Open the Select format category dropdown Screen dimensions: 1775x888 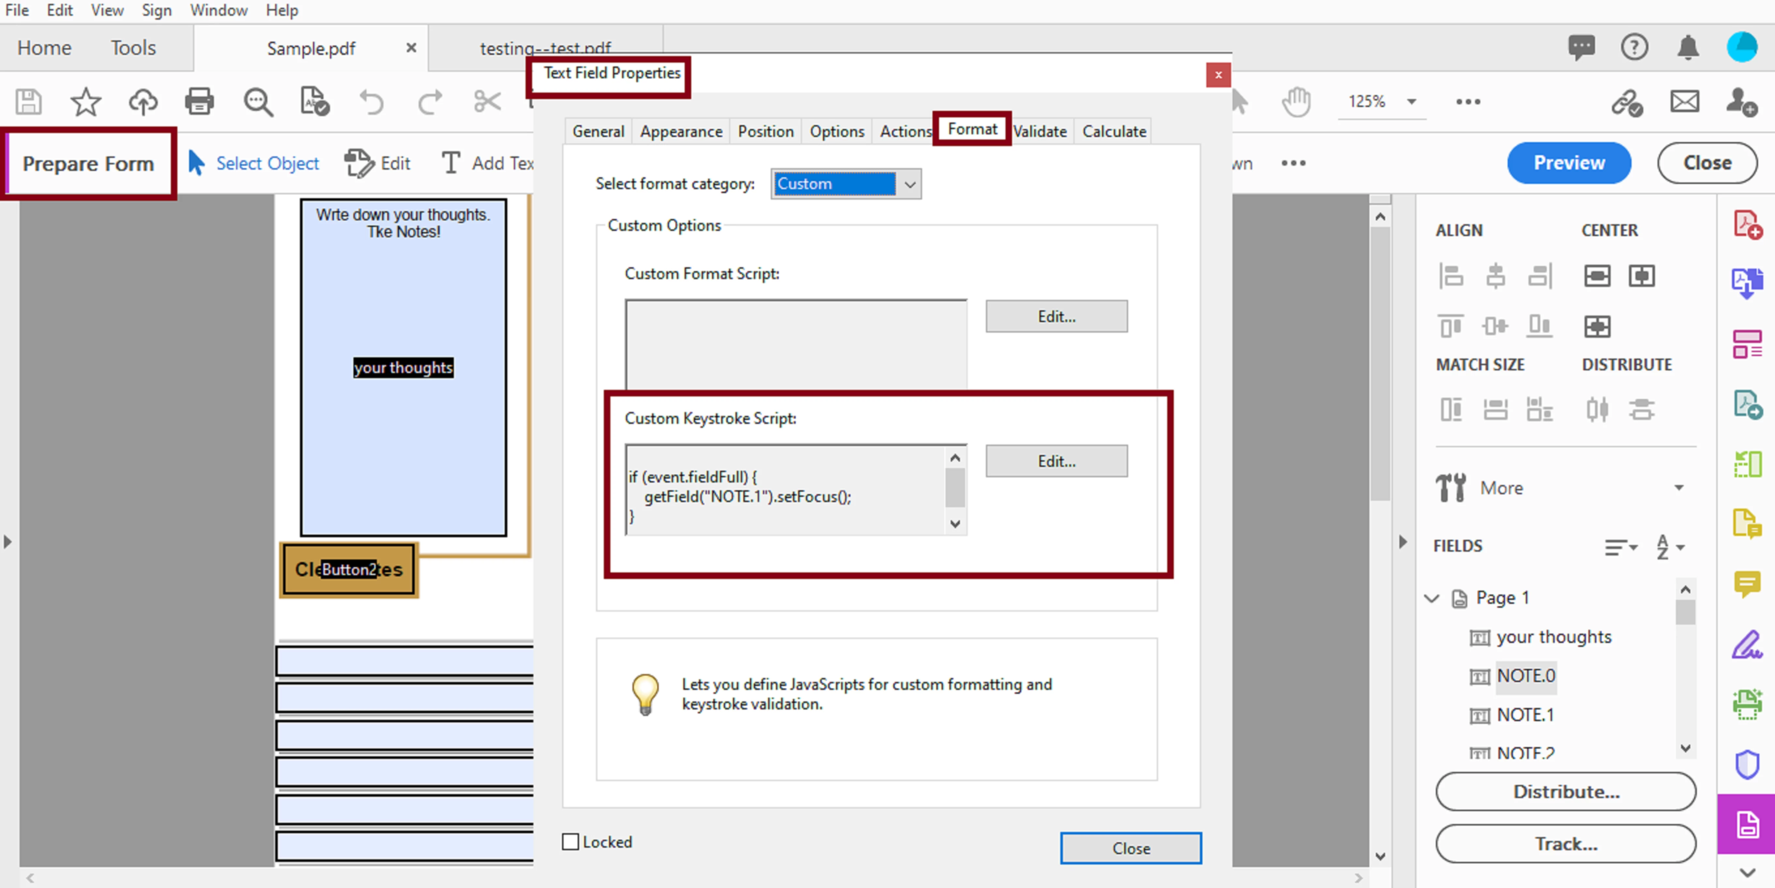click(x=910, y=184)
